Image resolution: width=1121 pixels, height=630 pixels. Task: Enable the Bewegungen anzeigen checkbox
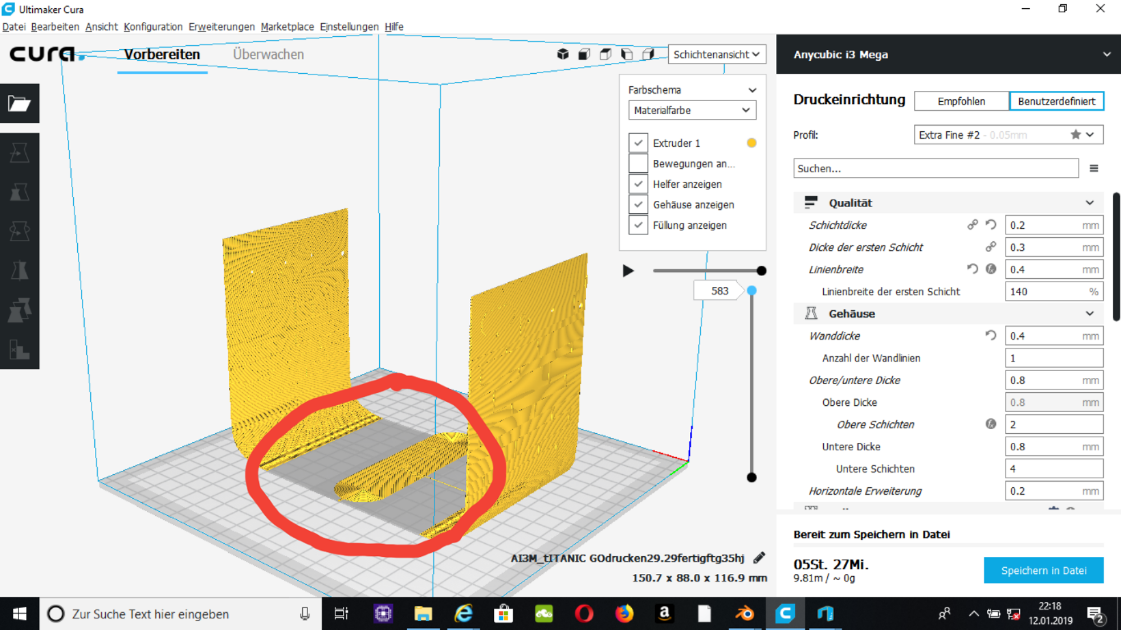click(x=638, y=163)
